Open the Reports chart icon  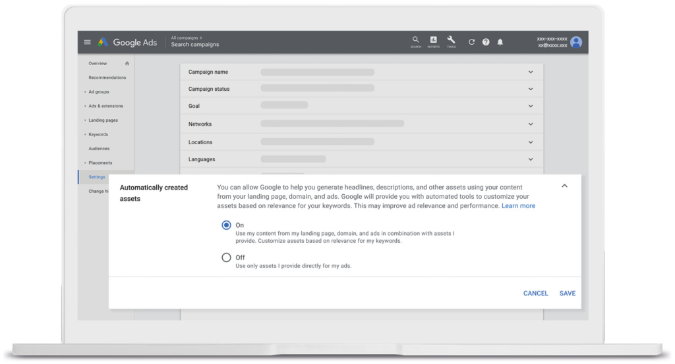[434, 41]
